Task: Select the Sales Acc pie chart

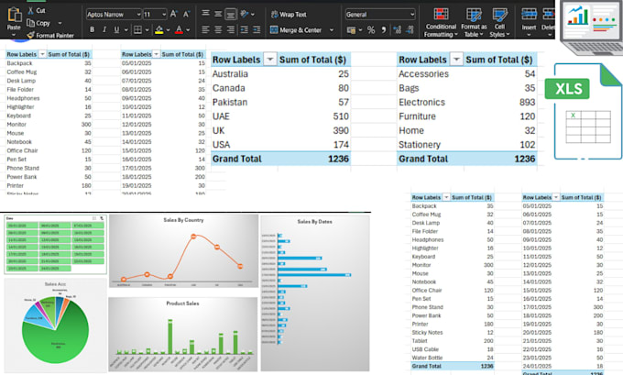Action: (55, 325)
